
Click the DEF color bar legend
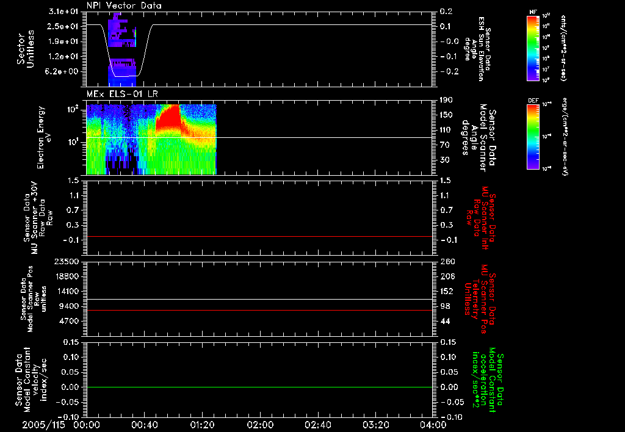coord(533,137)
